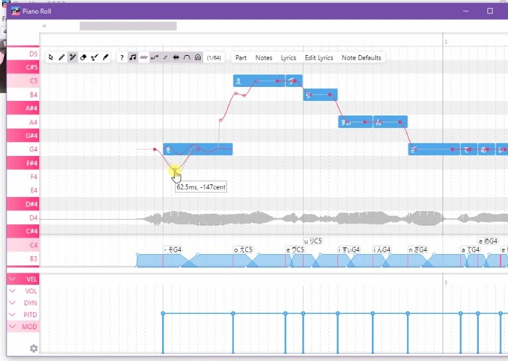This screenshot has width=508, height=361.
Task: Click the C4 piano key
Action: [x=23, y=245]
